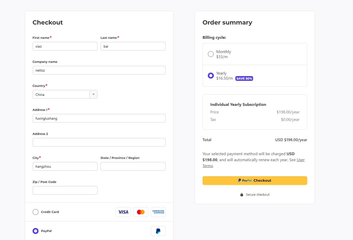
Task: Click the Mastercard logo icon
Action: click(x=141, y=212)
